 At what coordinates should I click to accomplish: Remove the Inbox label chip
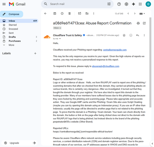coord(60,28)
